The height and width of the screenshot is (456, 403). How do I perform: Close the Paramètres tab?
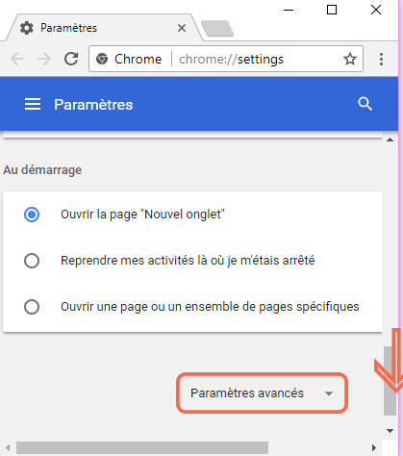tap(182, 28)
